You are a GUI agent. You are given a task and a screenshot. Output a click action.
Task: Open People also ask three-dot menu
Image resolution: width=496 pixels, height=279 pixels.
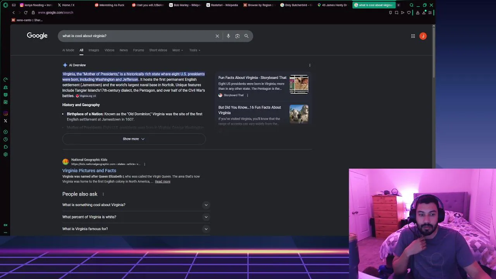click(x=103, y=194)
